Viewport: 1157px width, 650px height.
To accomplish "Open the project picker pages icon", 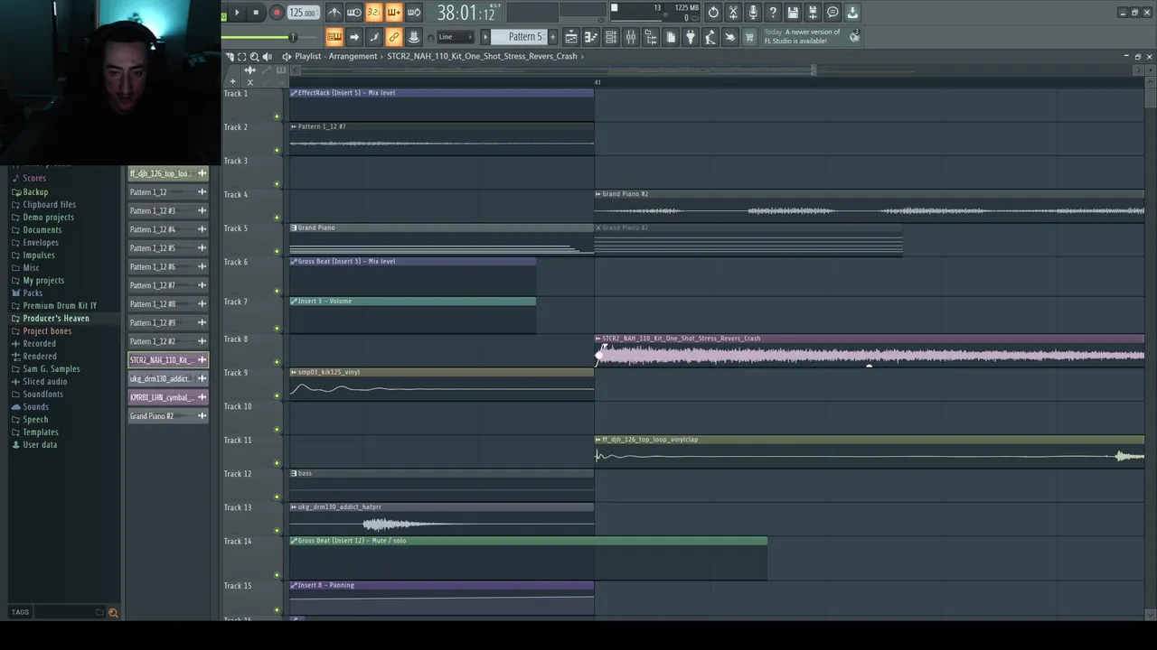I will coord(671,37).
